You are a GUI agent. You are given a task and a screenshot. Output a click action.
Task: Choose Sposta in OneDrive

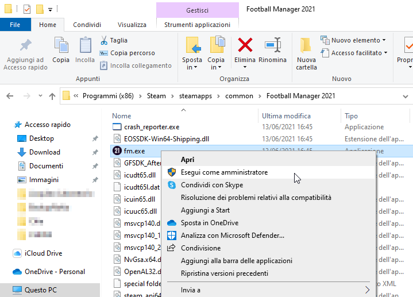(x=268, y=223)
